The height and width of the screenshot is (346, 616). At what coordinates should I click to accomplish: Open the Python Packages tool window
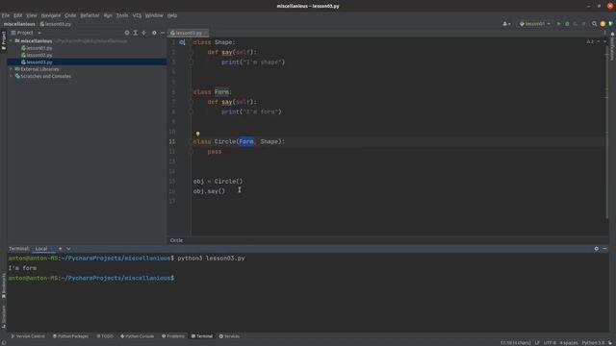coord(70,336)
